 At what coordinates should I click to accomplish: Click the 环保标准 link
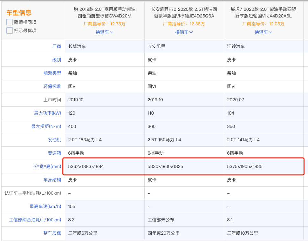point(52,86)
